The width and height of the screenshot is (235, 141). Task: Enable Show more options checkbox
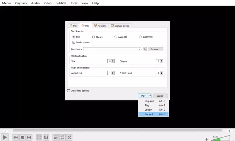[x=69, y=91]
